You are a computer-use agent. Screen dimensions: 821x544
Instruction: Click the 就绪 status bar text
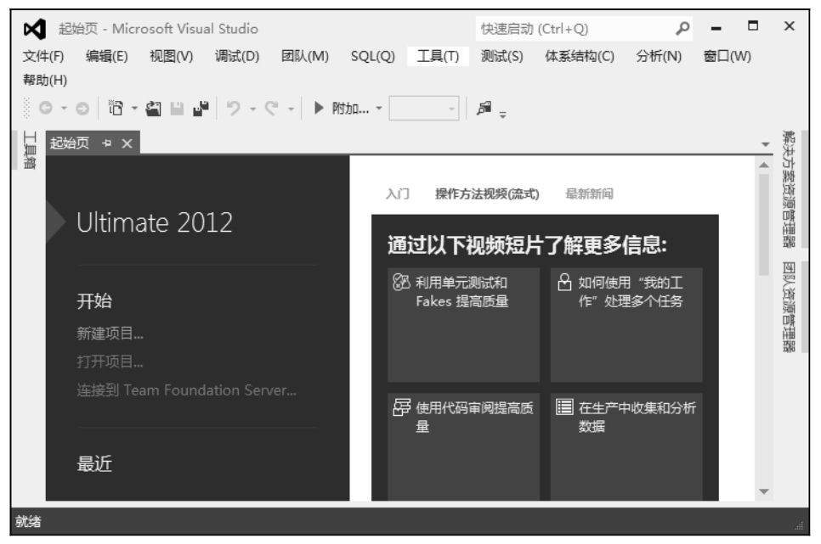pyautogui.click(x=28, y=521)
